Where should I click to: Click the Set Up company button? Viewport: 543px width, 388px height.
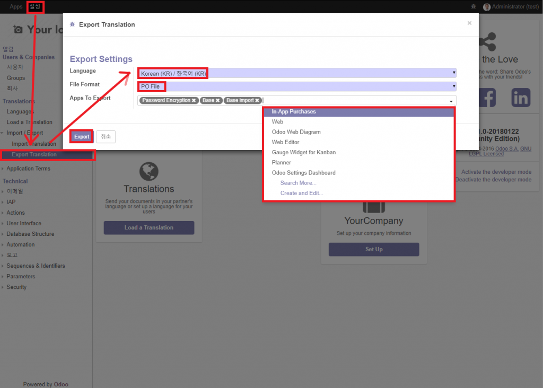[x=374, y=249]
